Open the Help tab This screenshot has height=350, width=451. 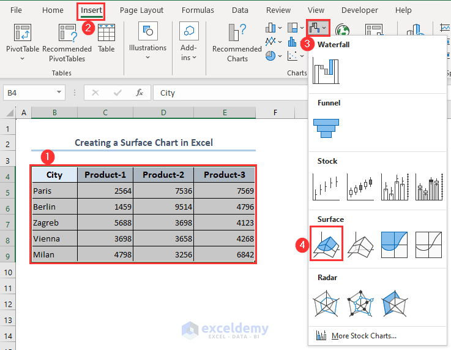click(403, 10)
